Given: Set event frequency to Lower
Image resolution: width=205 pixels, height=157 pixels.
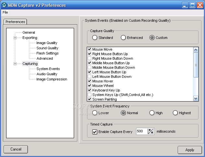Looking at the screenshot, I should pos(95,113).
